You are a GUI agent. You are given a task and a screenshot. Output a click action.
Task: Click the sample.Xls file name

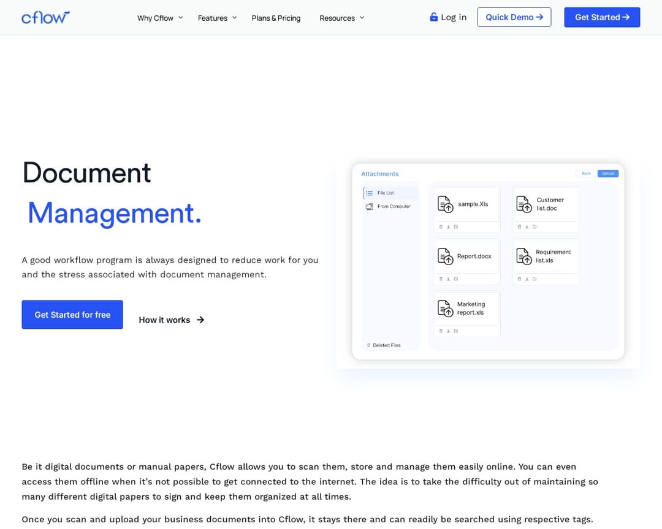click(473, 204)
